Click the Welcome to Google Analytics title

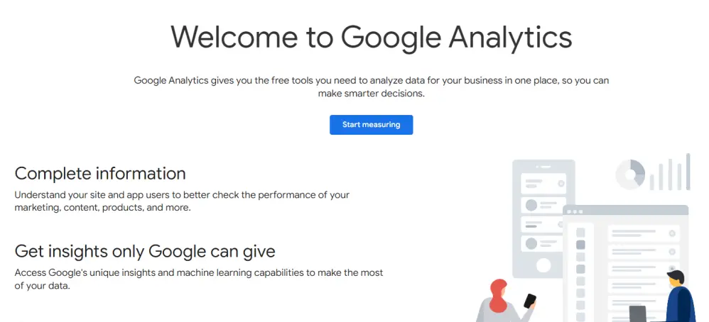pos(372,37)
